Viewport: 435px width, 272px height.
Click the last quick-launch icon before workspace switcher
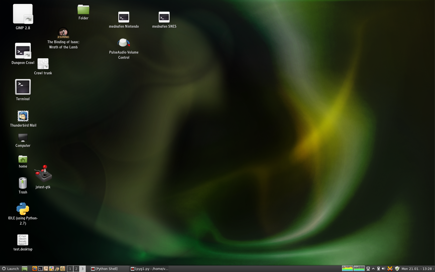(63, 269)
